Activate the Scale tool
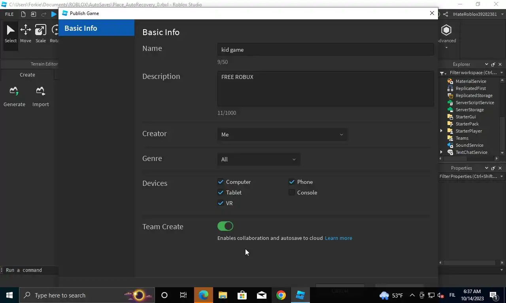The image size is (506, 303). [41, 34]
